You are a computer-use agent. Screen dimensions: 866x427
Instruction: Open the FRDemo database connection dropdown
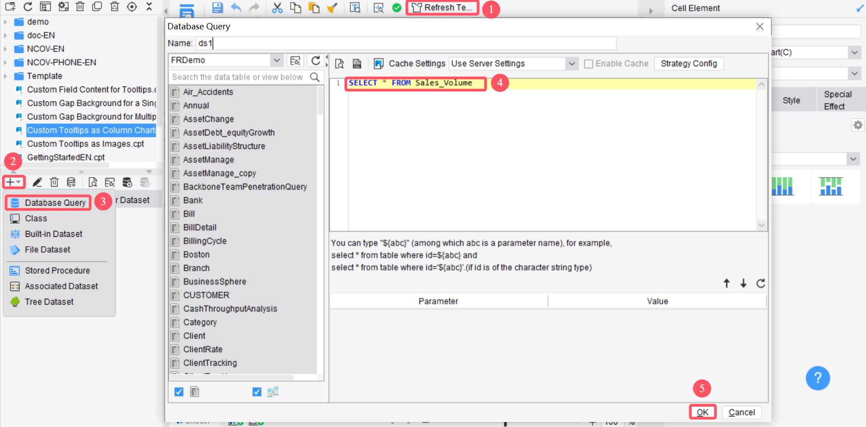tap(277, 60)
